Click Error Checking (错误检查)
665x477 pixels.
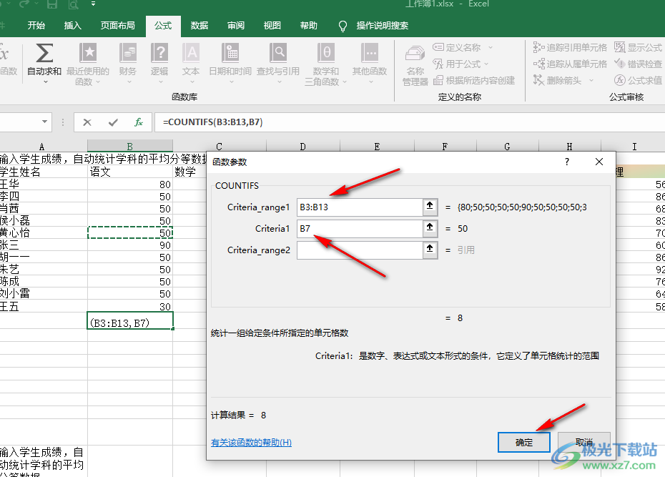(x=639, y=64)
